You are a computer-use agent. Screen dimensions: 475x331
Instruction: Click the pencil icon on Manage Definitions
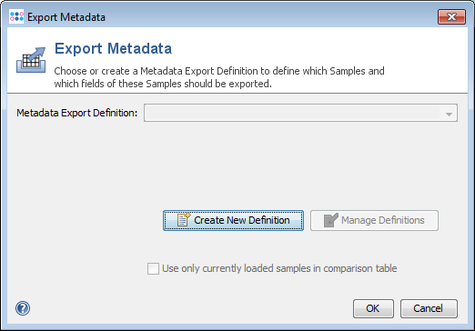331,220
